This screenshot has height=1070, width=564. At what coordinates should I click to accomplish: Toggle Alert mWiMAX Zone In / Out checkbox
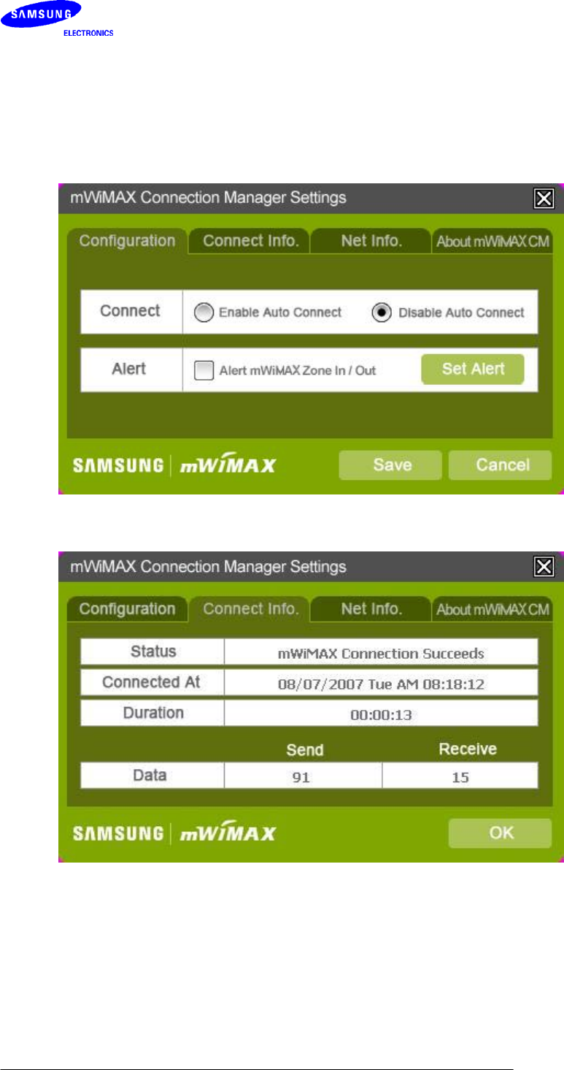203,370
